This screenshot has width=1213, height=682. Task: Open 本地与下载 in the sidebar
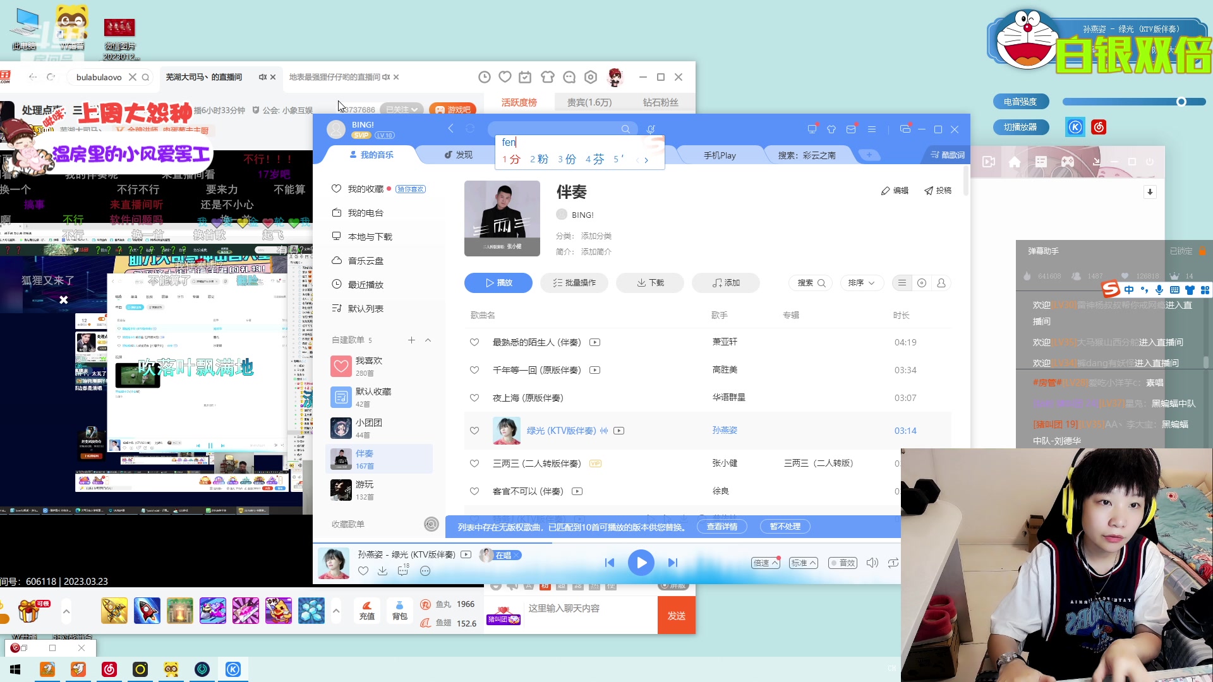370,237
